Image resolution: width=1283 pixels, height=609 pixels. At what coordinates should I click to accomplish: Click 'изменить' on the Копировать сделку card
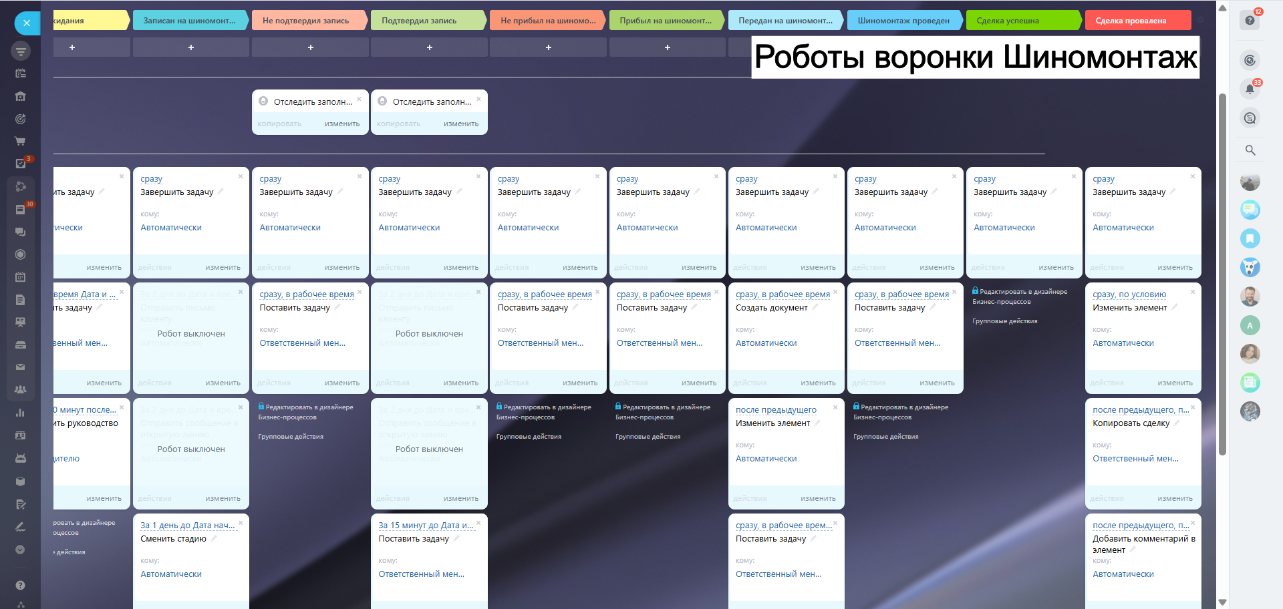(1175, 499)
